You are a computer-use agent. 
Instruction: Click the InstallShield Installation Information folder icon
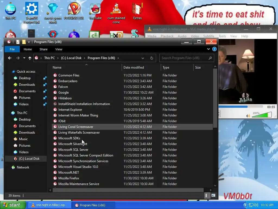tap(55, 104)
